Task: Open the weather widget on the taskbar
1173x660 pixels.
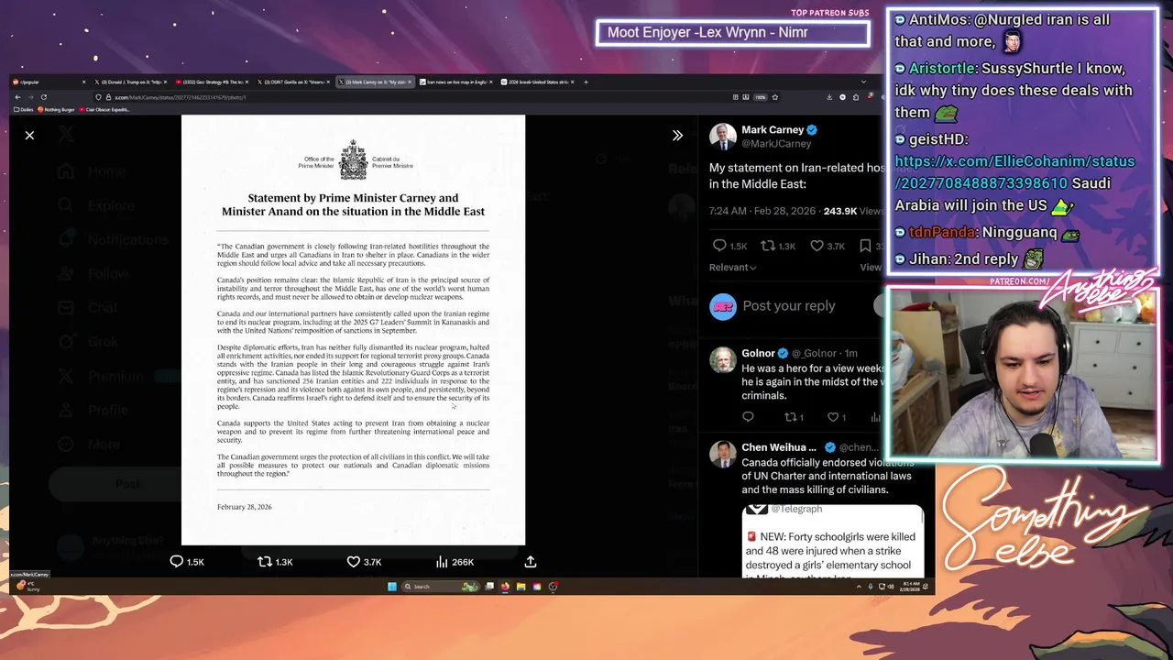Action: click(27, 586)
